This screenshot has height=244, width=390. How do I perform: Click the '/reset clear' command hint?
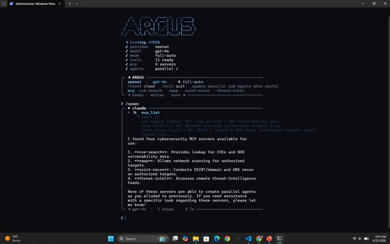coord(141,86)
